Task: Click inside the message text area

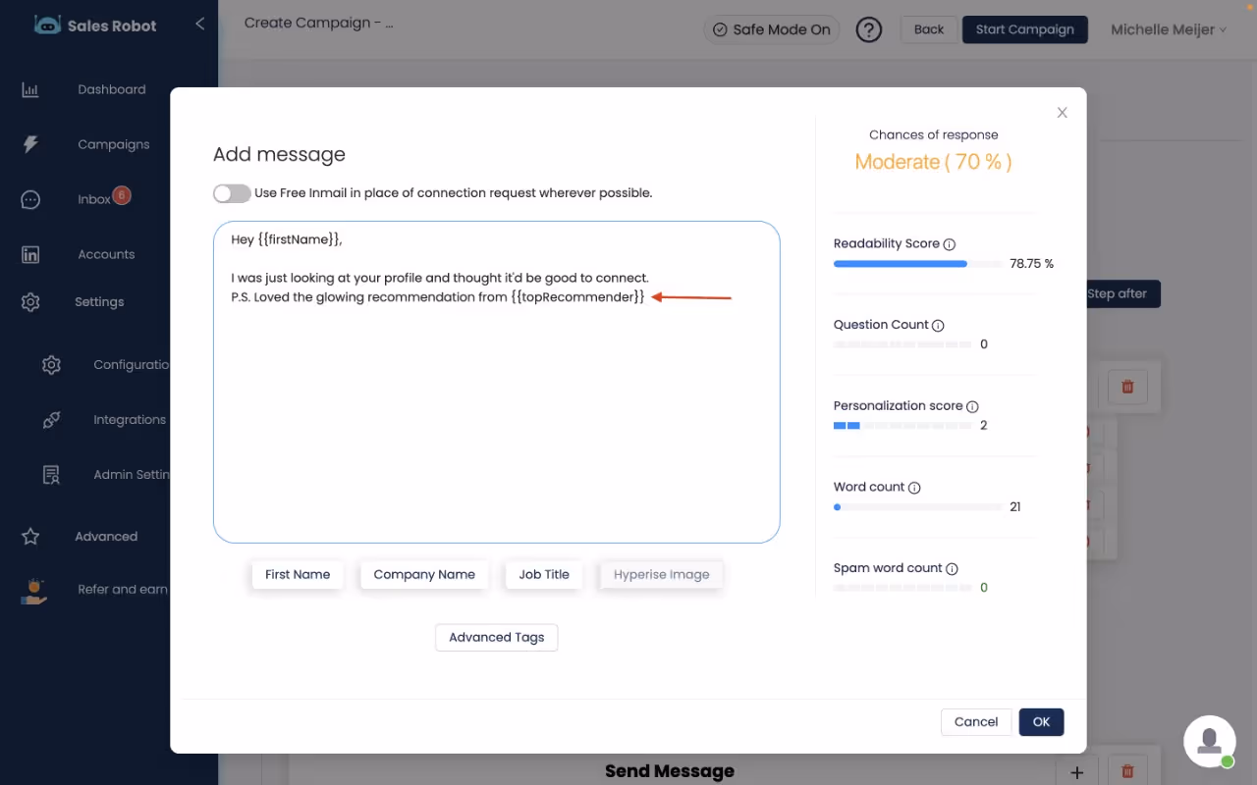Action: (x=496, y=383)
